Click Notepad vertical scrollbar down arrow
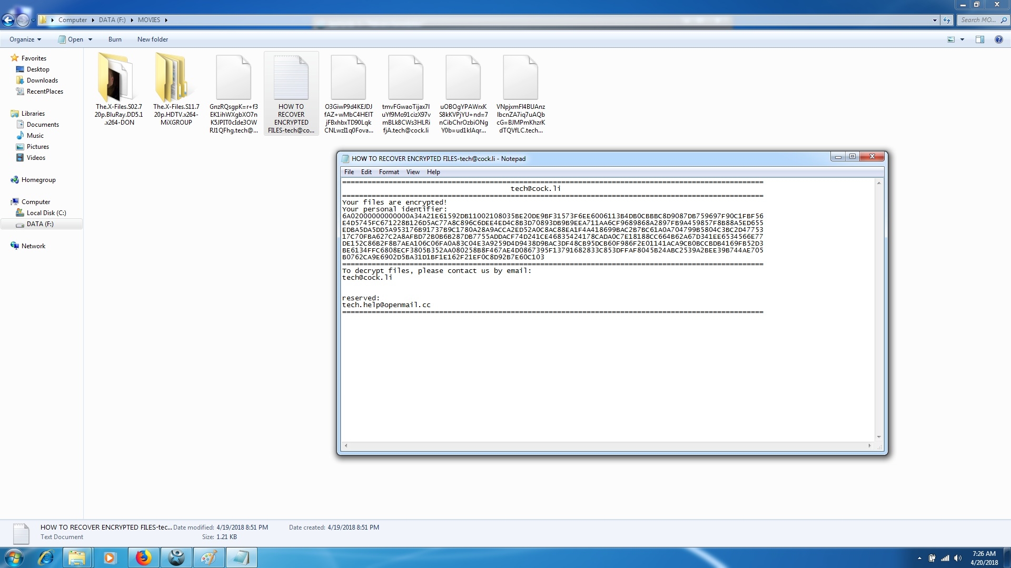The image size is (1011, 568). coord(879,437)
